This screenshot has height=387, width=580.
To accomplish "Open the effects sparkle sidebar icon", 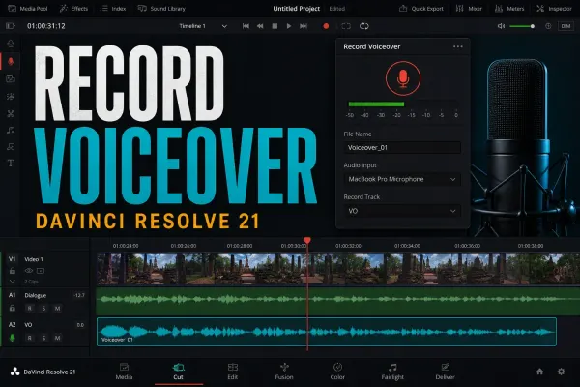I will [11, 97].
